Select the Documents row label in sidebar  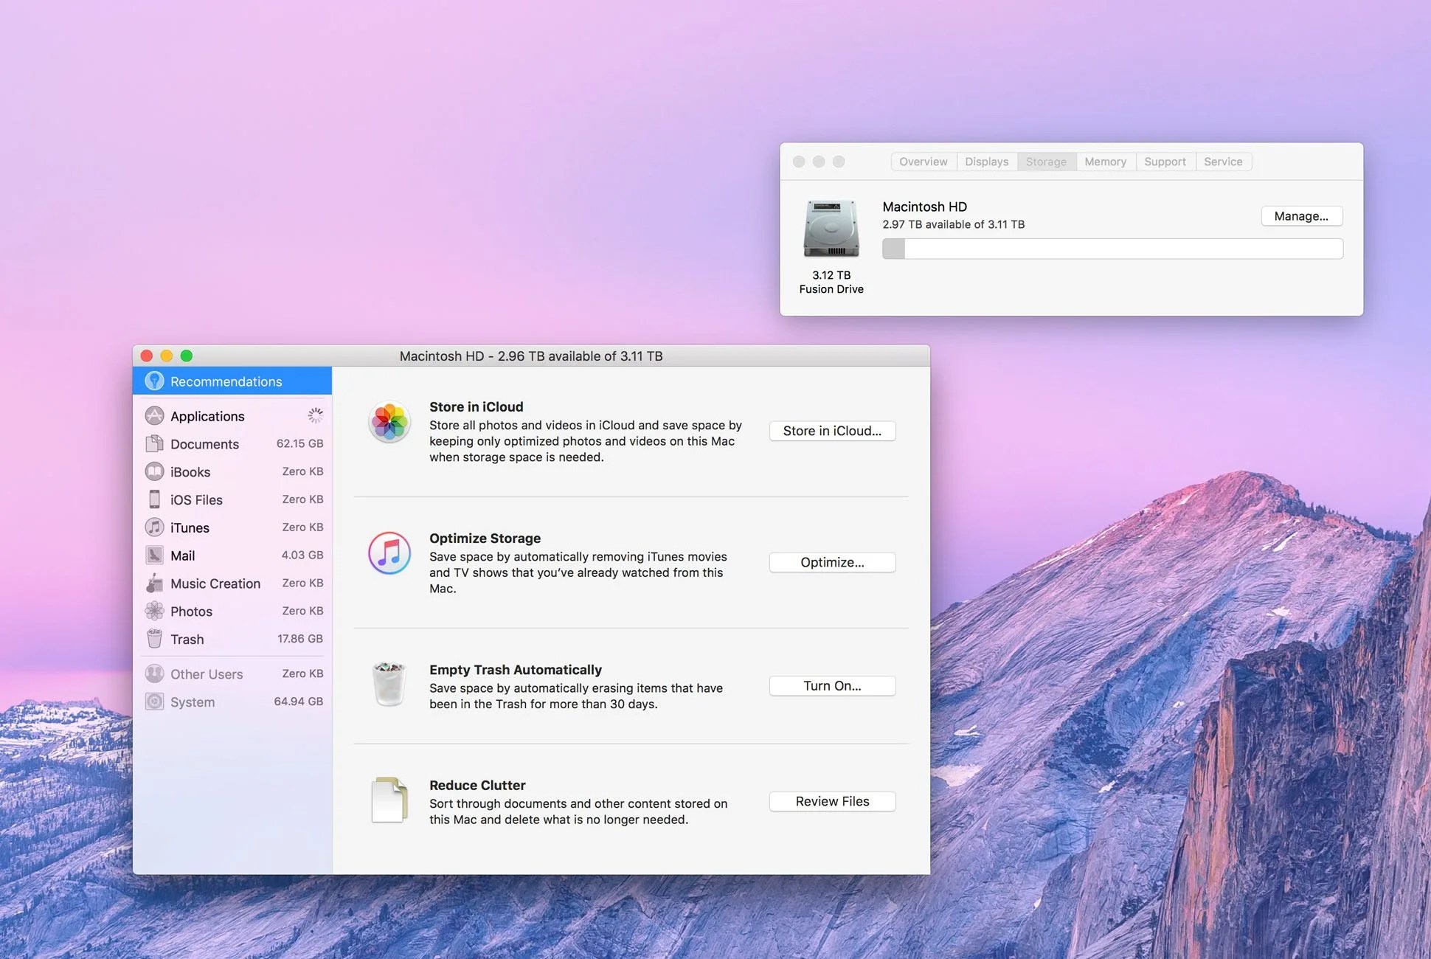coord(205,444)
